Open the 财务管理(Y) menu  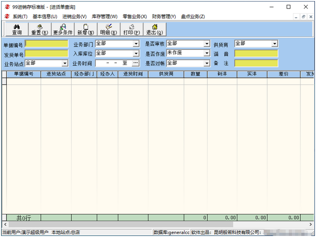pyautogui.click(x=164, y=17)
